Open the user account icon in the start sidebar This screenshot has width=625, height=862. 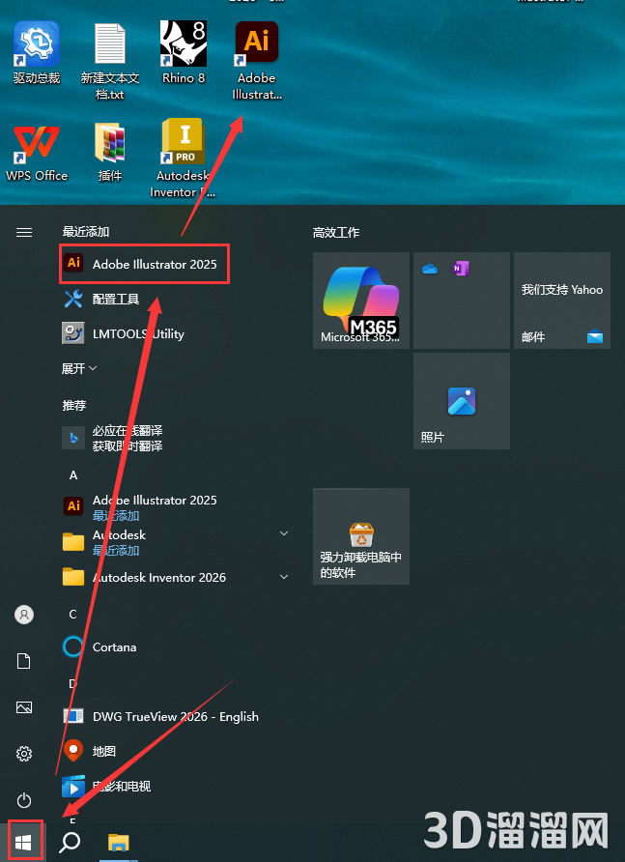pos(24,614)
